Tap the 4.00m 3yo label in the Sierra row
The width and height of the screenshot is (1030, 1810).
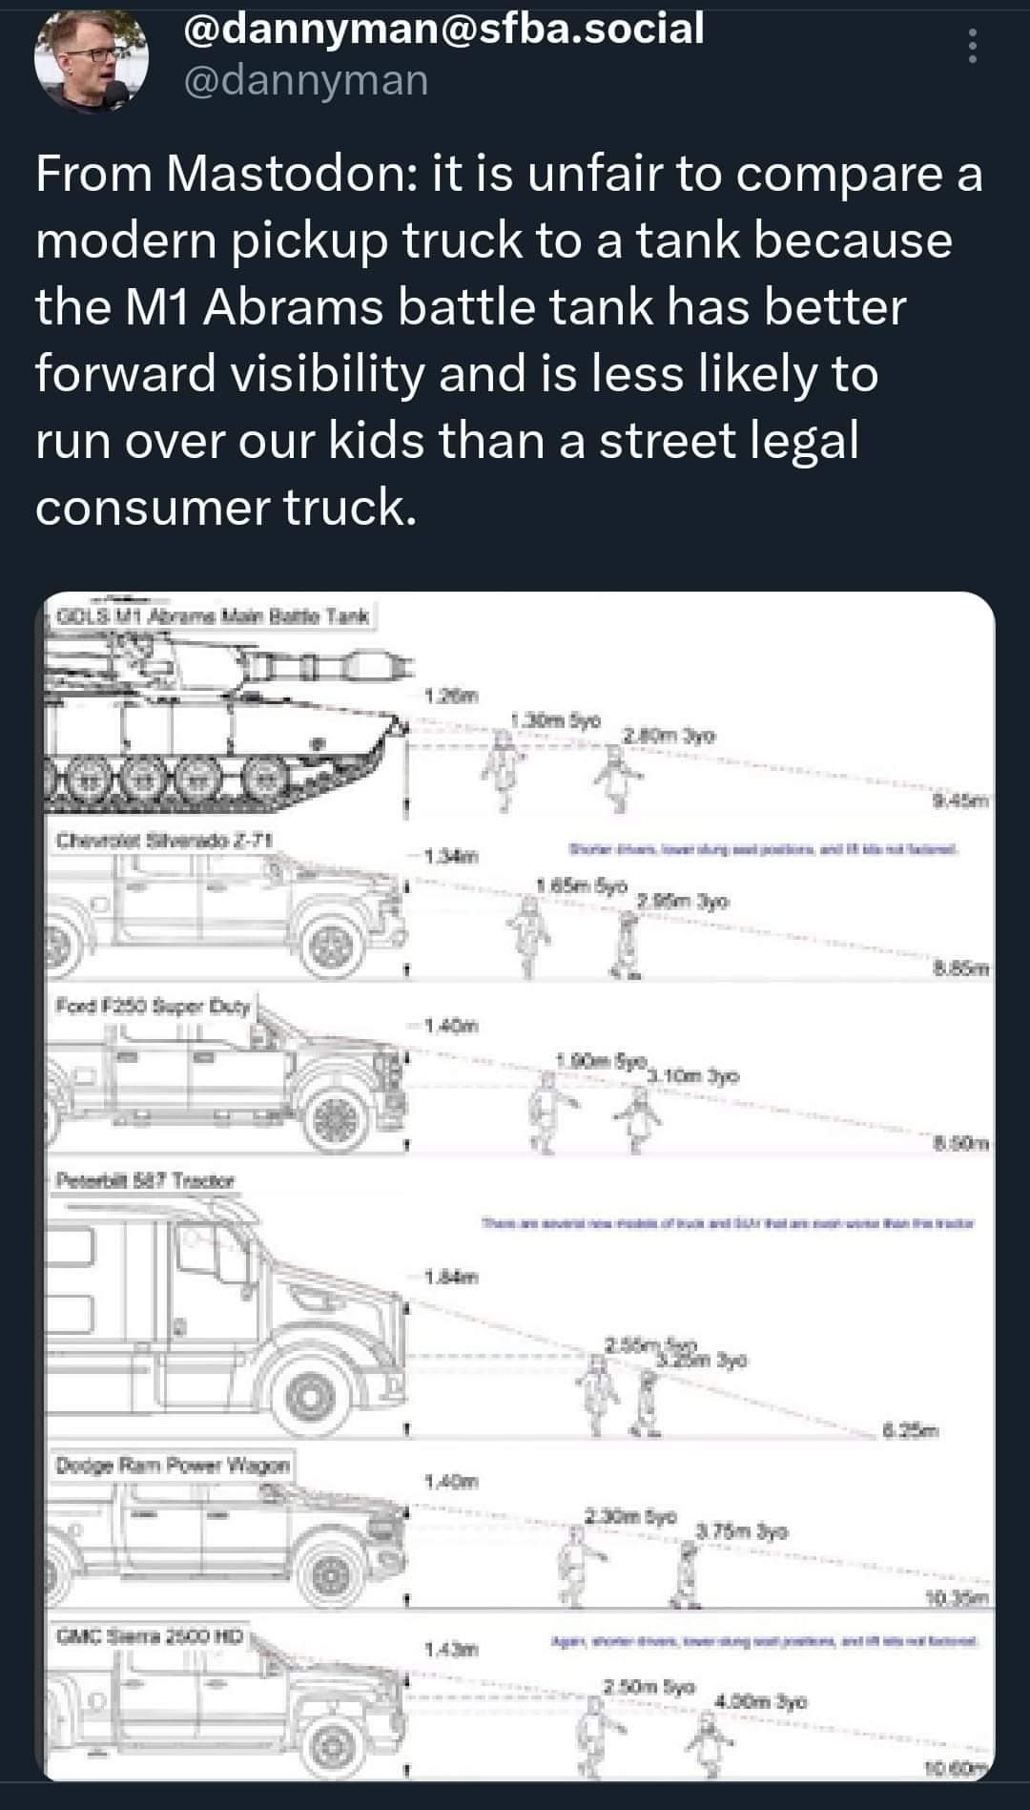coord(762,1701)
